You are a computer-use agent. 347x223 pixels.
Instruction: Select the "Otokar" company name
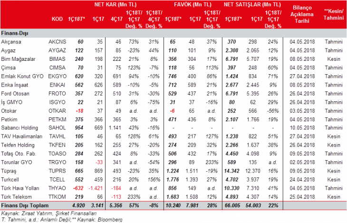coord(9,111)
